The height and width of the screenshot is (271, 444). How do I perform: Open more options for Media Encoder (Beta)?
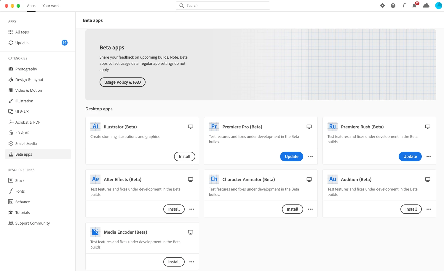coord(192,262)
